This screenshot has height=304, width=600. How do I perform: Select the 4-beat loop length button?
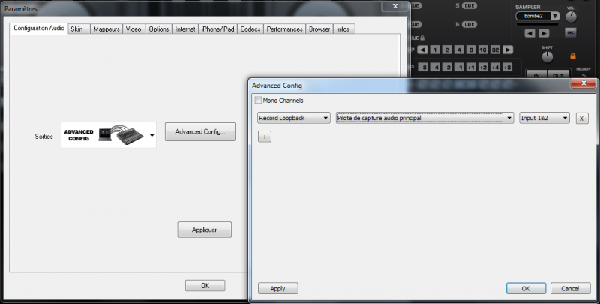[459, 50]
